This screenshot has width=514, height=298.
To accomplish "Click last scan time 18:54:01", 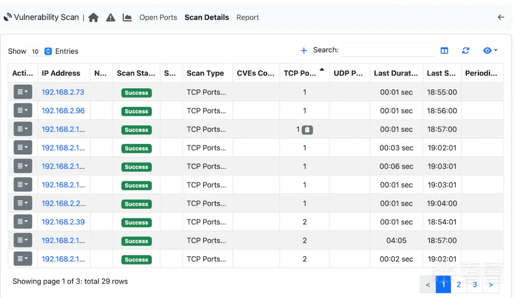I will coord(442,222).
